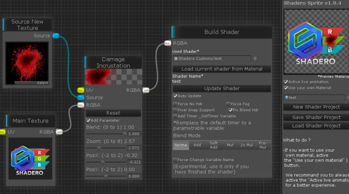349x194 pixels.
Task: Click the Shadero Sprite v1.9.4 title
Action: (313, 3)
